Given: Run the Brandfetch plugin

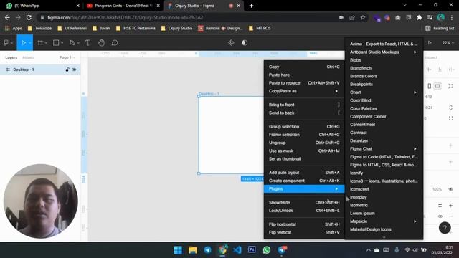Looking at the screenshot, I should (384, 68).
